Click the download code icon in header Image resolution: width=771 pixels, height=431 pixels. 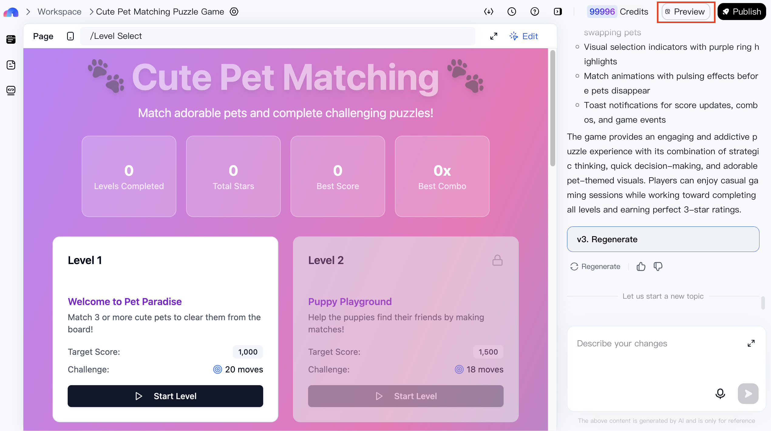point(488,12)
